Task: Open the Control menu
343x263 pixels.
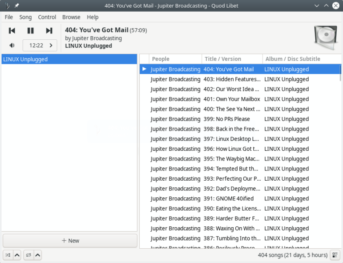Action: [x=47, y=17]
